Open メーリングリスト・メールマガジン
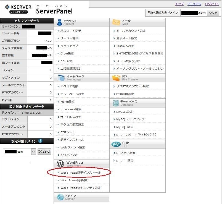This screenshot has height=204, width=222. [140, 69]
